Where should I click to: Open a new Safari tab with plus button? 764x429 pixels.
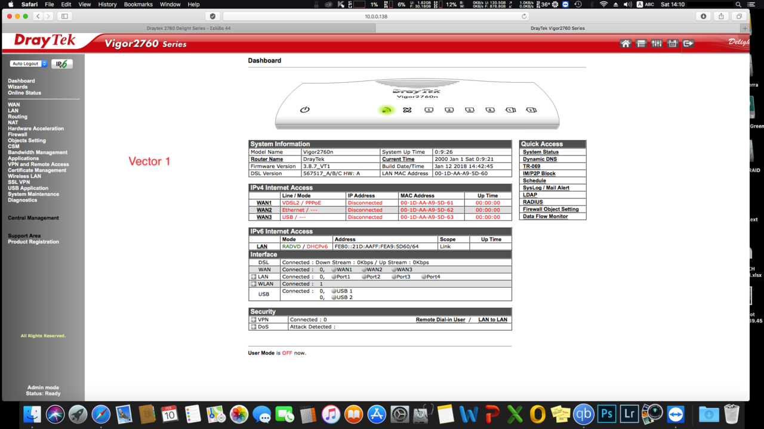tap(744, 28)
